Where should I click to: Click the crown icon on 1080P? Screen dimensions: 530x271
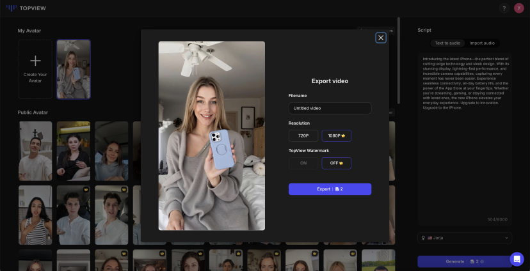[x=343, y=135]
